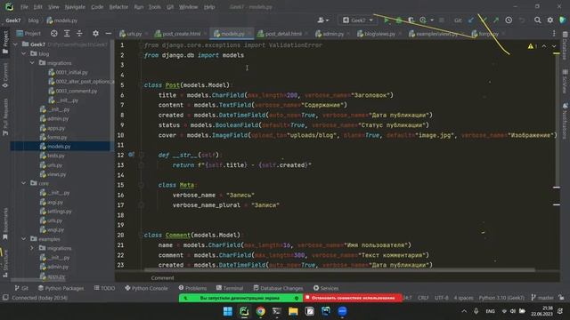This screenshot has width=570, height=320.
Task: Click the Stop process square icon
Action: [x=442, y=20]
